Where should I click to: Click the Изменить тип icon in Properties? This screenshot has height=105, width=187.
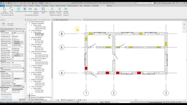coord(17,29)
